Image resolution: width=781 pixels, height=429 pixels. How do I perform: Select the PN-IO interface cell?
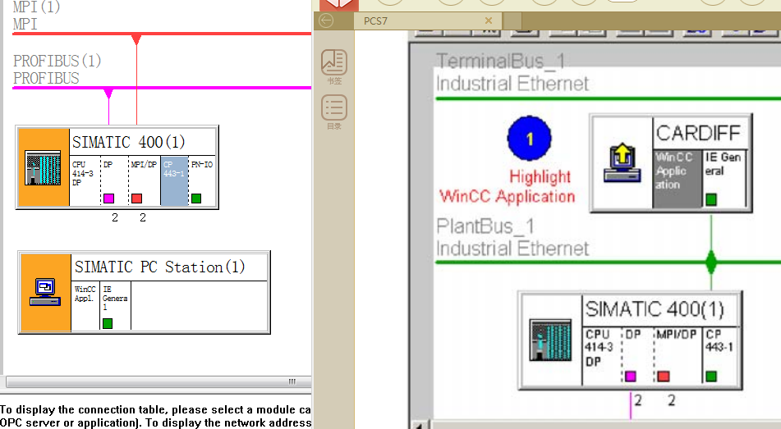pyautogui.click(x=202, y=180)
